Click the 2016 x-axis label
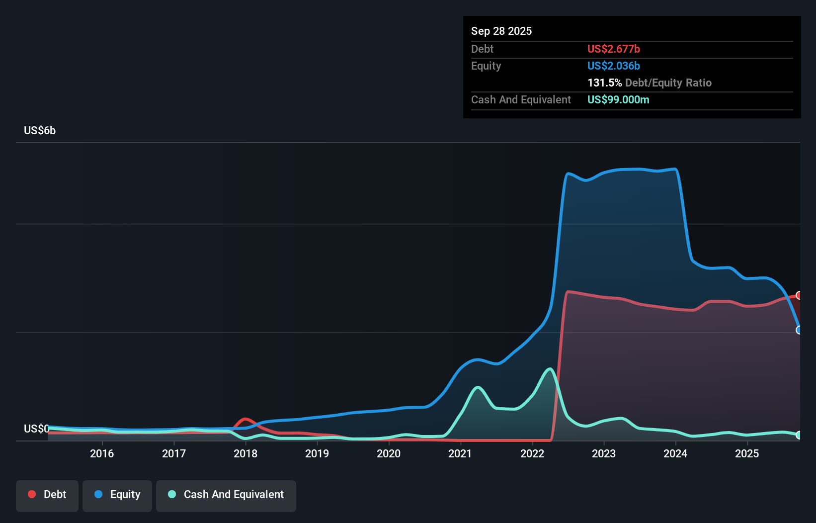This screenshot has width=816, height=523. (x=102, y=453)
